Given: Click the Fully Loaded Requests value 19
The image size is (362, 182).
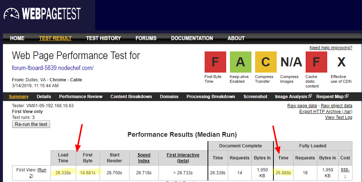Looking at the screenshot, I should coord(305,173).
